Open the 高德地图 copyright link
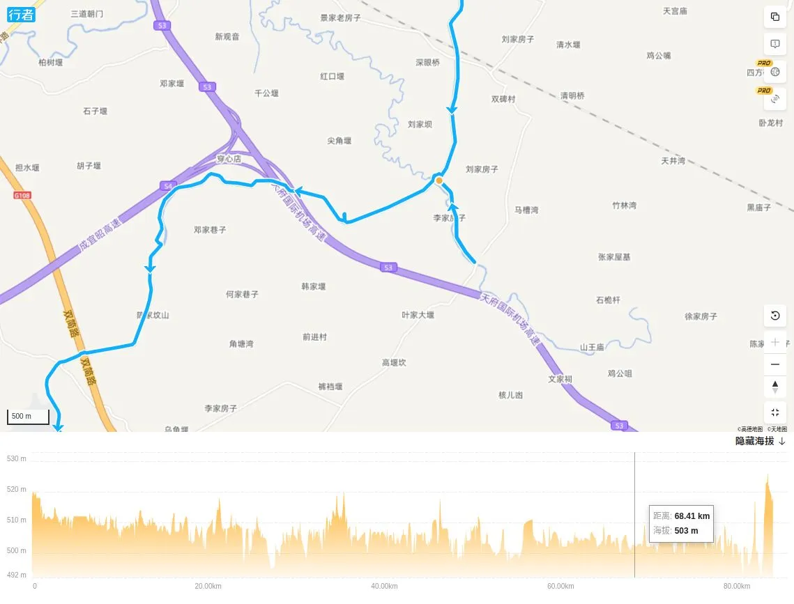794x604 pixels. coord(751,429)
